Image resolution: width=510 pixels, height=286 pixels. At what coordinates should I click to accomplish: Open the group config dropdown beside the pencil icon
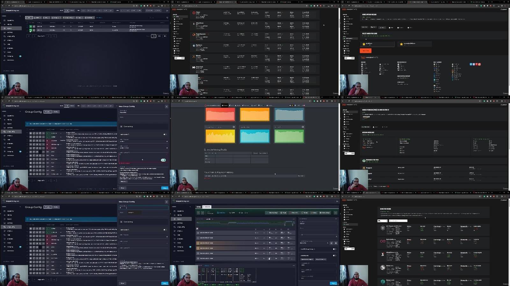click(327, 243)
